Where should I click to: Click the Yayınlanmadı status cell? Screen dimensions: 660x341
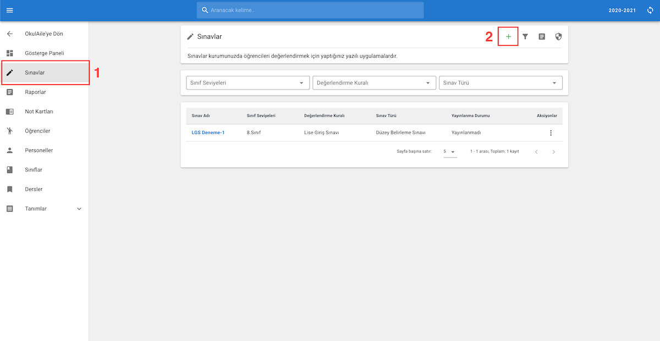466,133
